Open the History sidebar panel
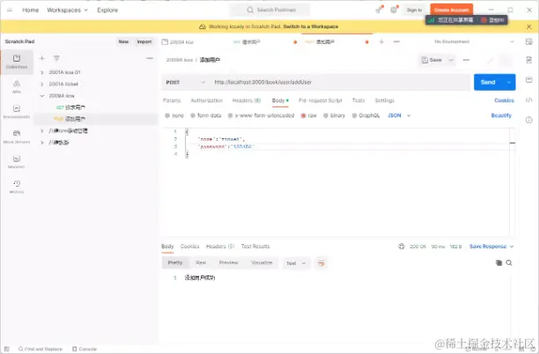Viewport: 539px width, 354px height. tap(17, 187)
